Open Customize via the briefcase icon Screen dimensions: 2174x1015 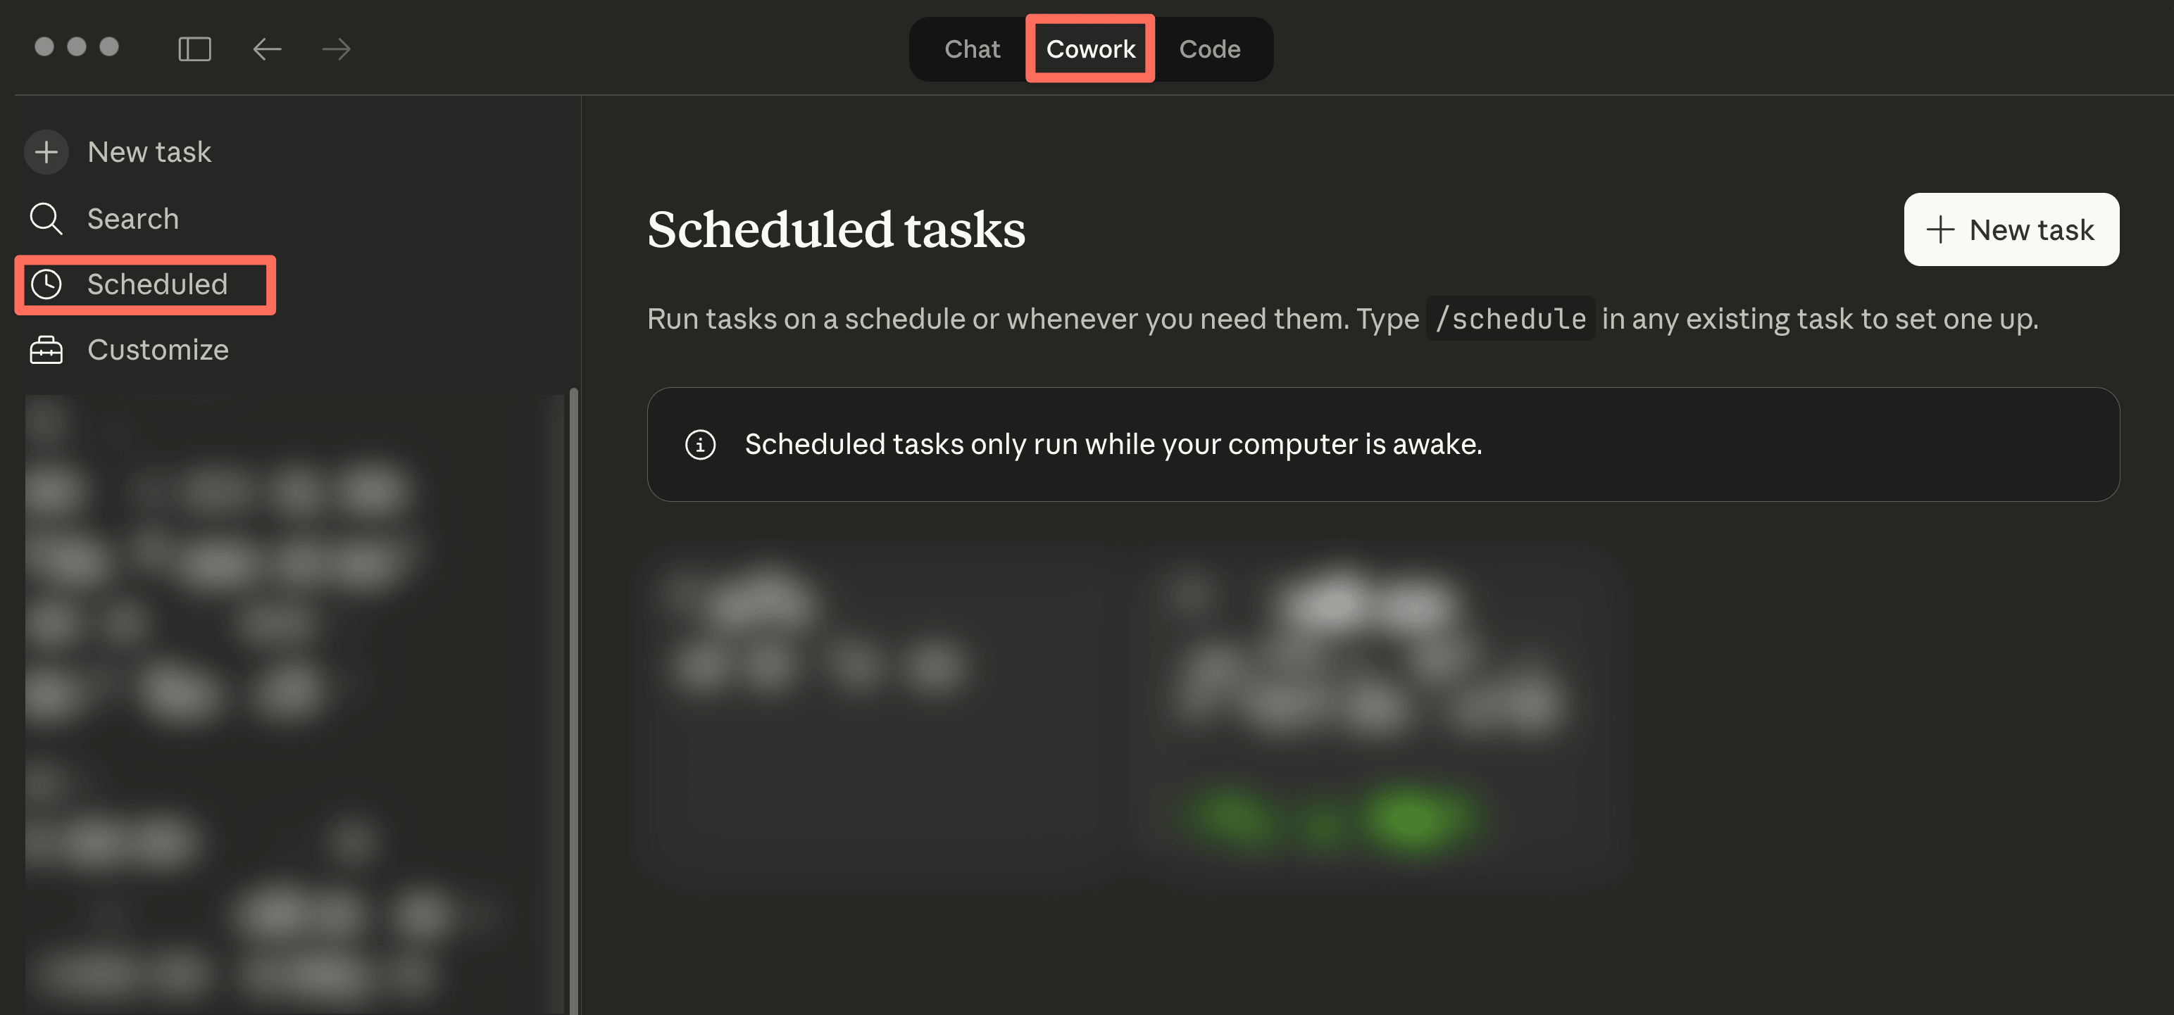point(47,349)
